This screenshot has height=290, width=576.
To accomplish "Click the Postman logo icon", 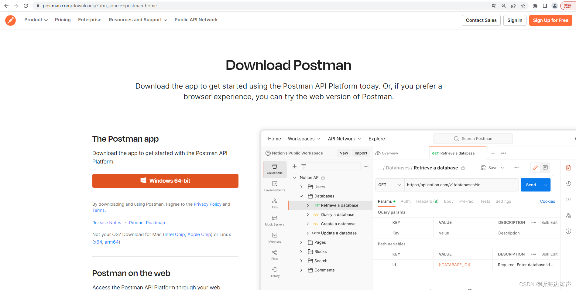I will coord(11,20).
